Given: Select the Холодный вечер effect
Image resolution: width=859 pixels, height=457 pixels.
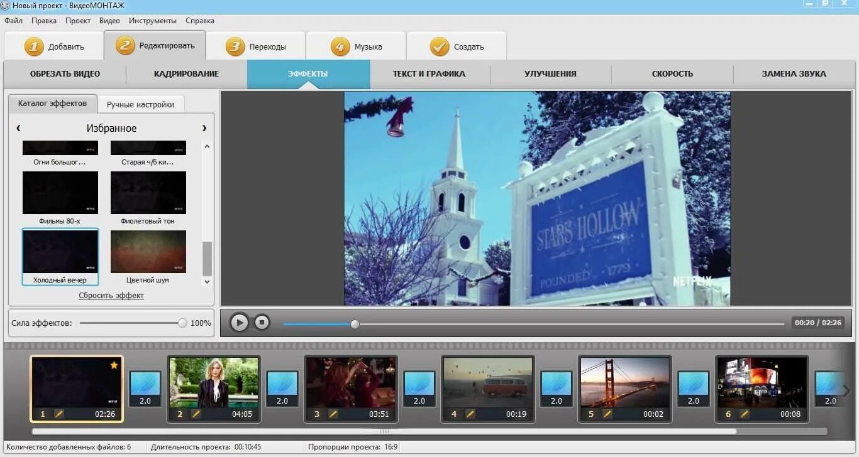Looking at the screenshot, I should pyautogui.click(x=60, y=257).
